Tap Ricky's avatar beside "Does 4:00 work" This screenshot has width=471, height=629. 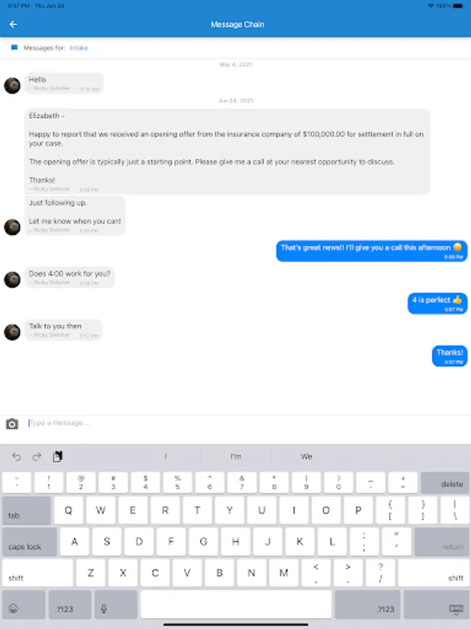click(x=12, y=280)
